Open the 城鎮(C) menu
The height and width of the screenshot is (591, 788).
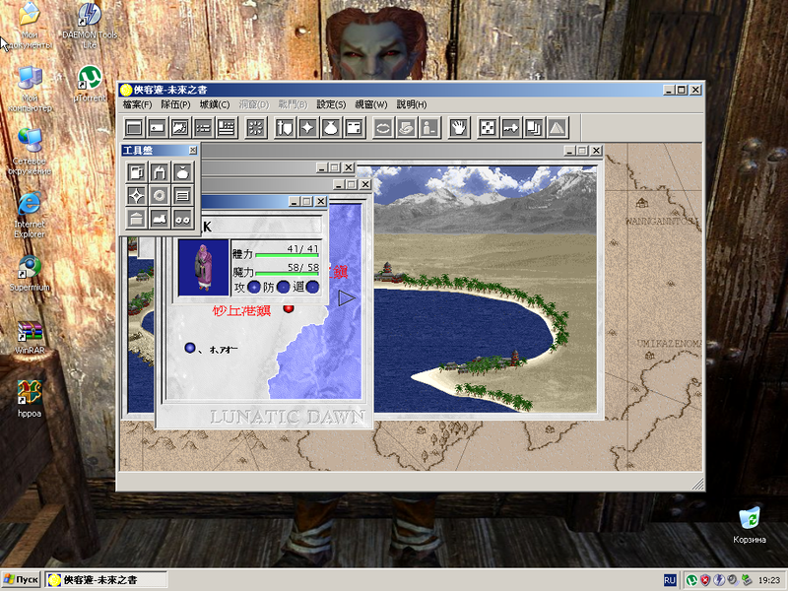[215, 104]
